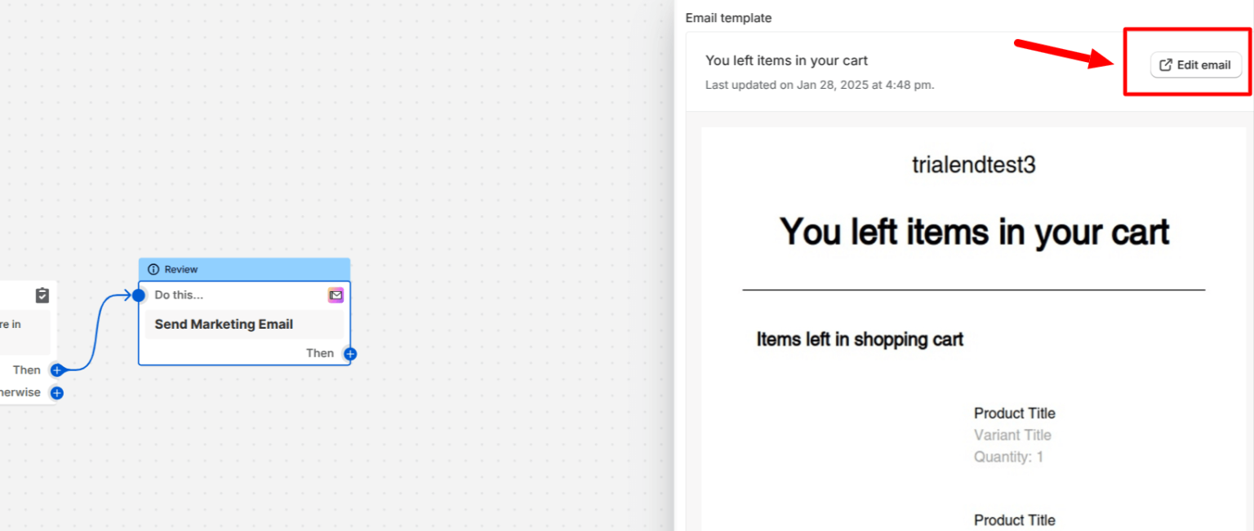Image resolution: width=1254 pixels, height=531 pixels.
Task: Open the Edit email button
Action: 1195,65
